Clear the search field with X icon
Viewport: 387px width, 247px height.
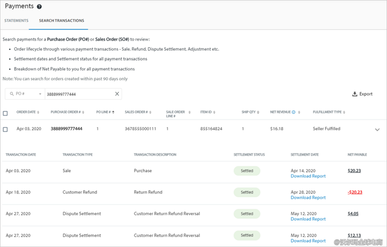[x=117, y=94]
